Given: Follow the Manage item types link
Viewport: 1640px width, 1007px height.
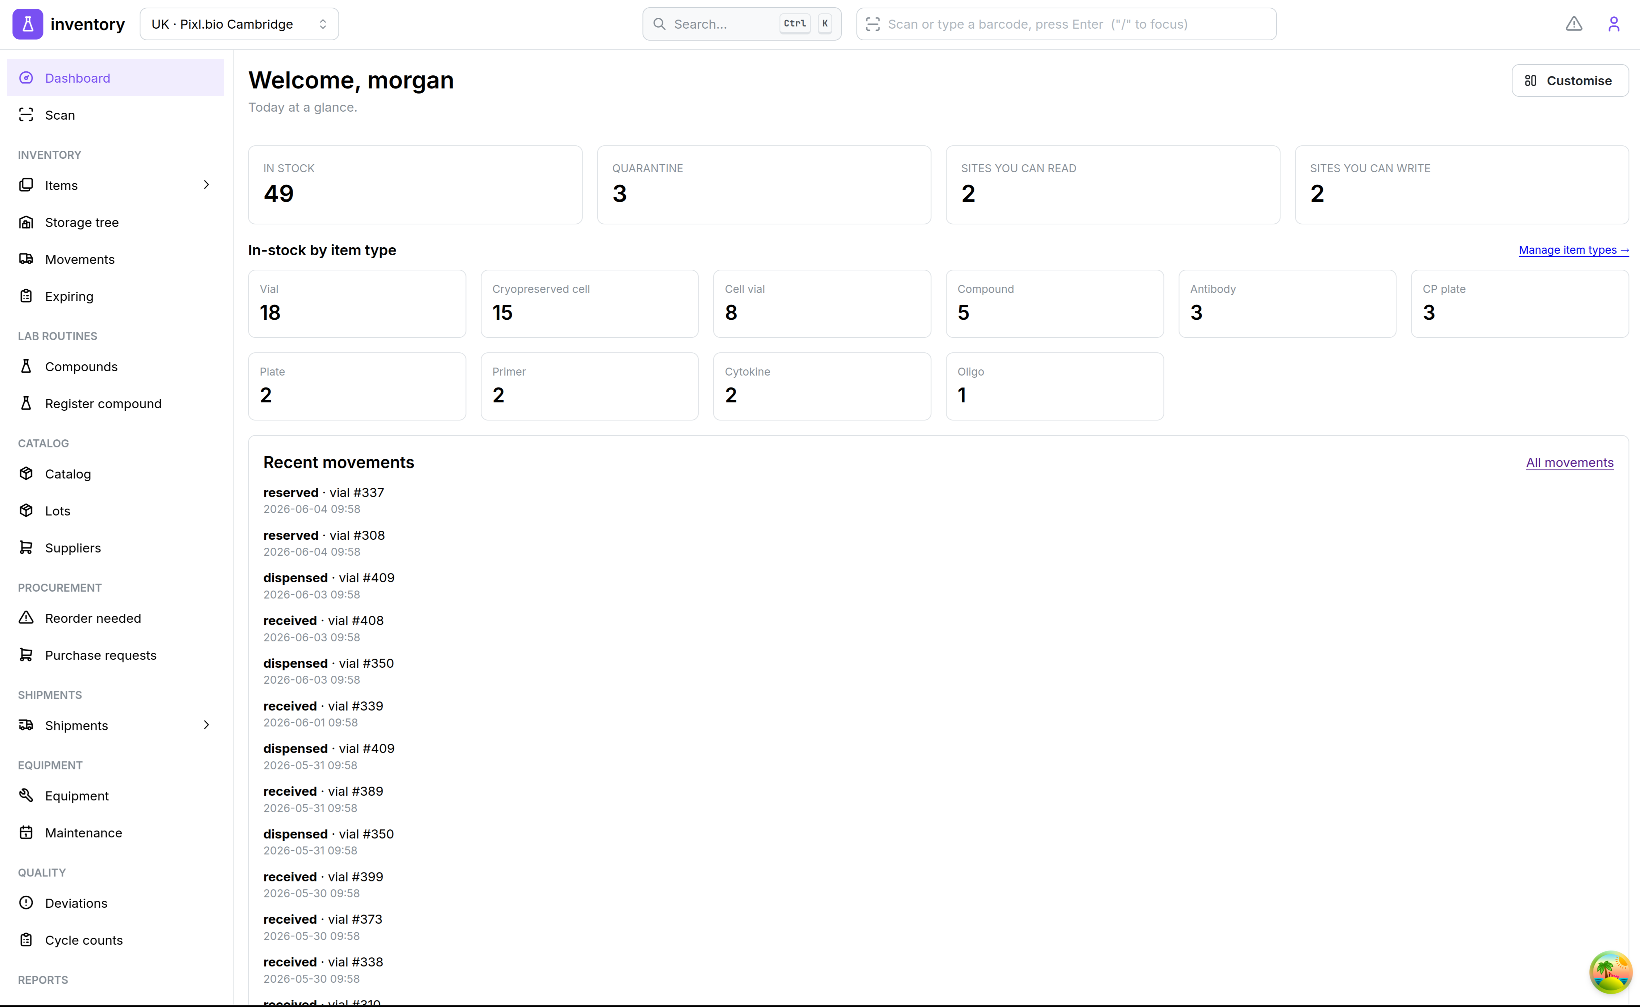Looking at the screenshot, I should pos(1573,250).
